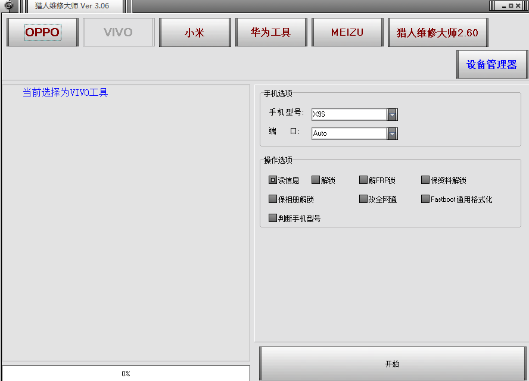The width and height of the screenshot is (529, 381).
Task: Enable the 保资料解锁 checkbox
Action: pos(425,180)
